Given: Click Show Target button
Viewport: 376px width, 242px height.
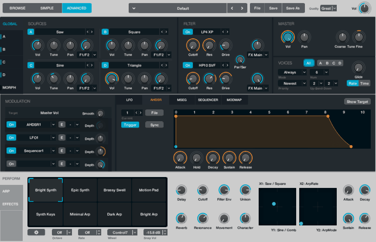Looking at the screenshot, I should pos(357,102).
